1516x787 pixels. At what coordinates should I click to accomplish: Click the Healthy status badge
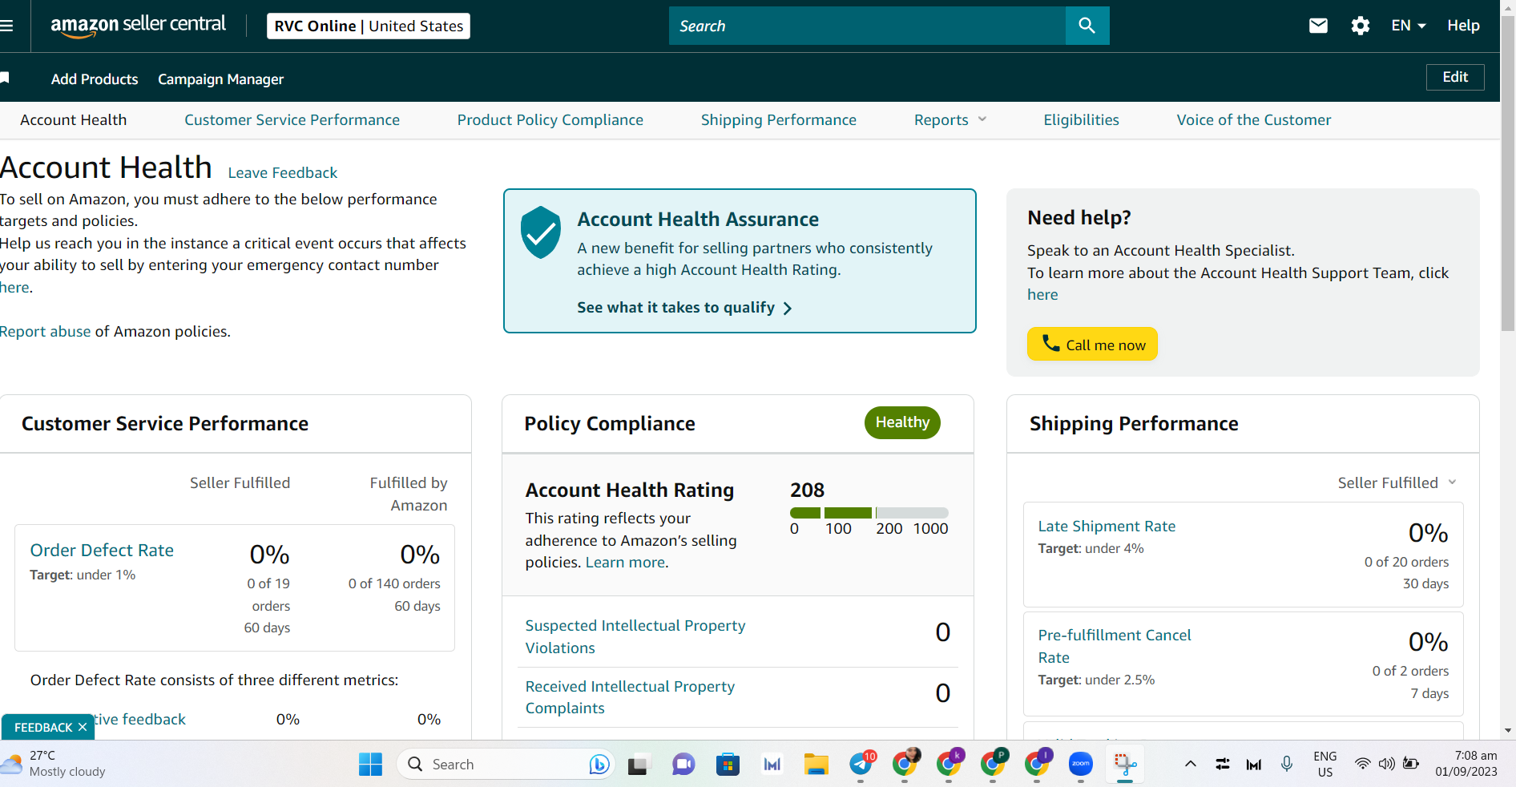point(902,422)
